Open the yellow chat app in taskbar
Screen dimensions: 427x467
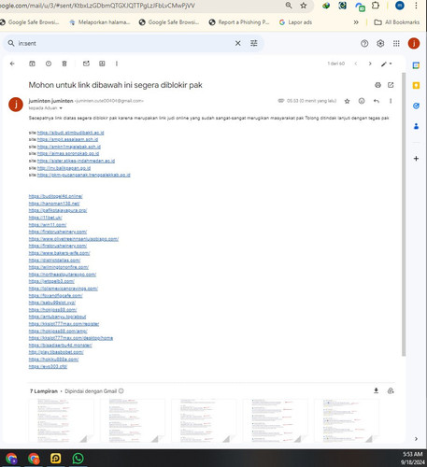pyautogui.click(x=56, y=459)
